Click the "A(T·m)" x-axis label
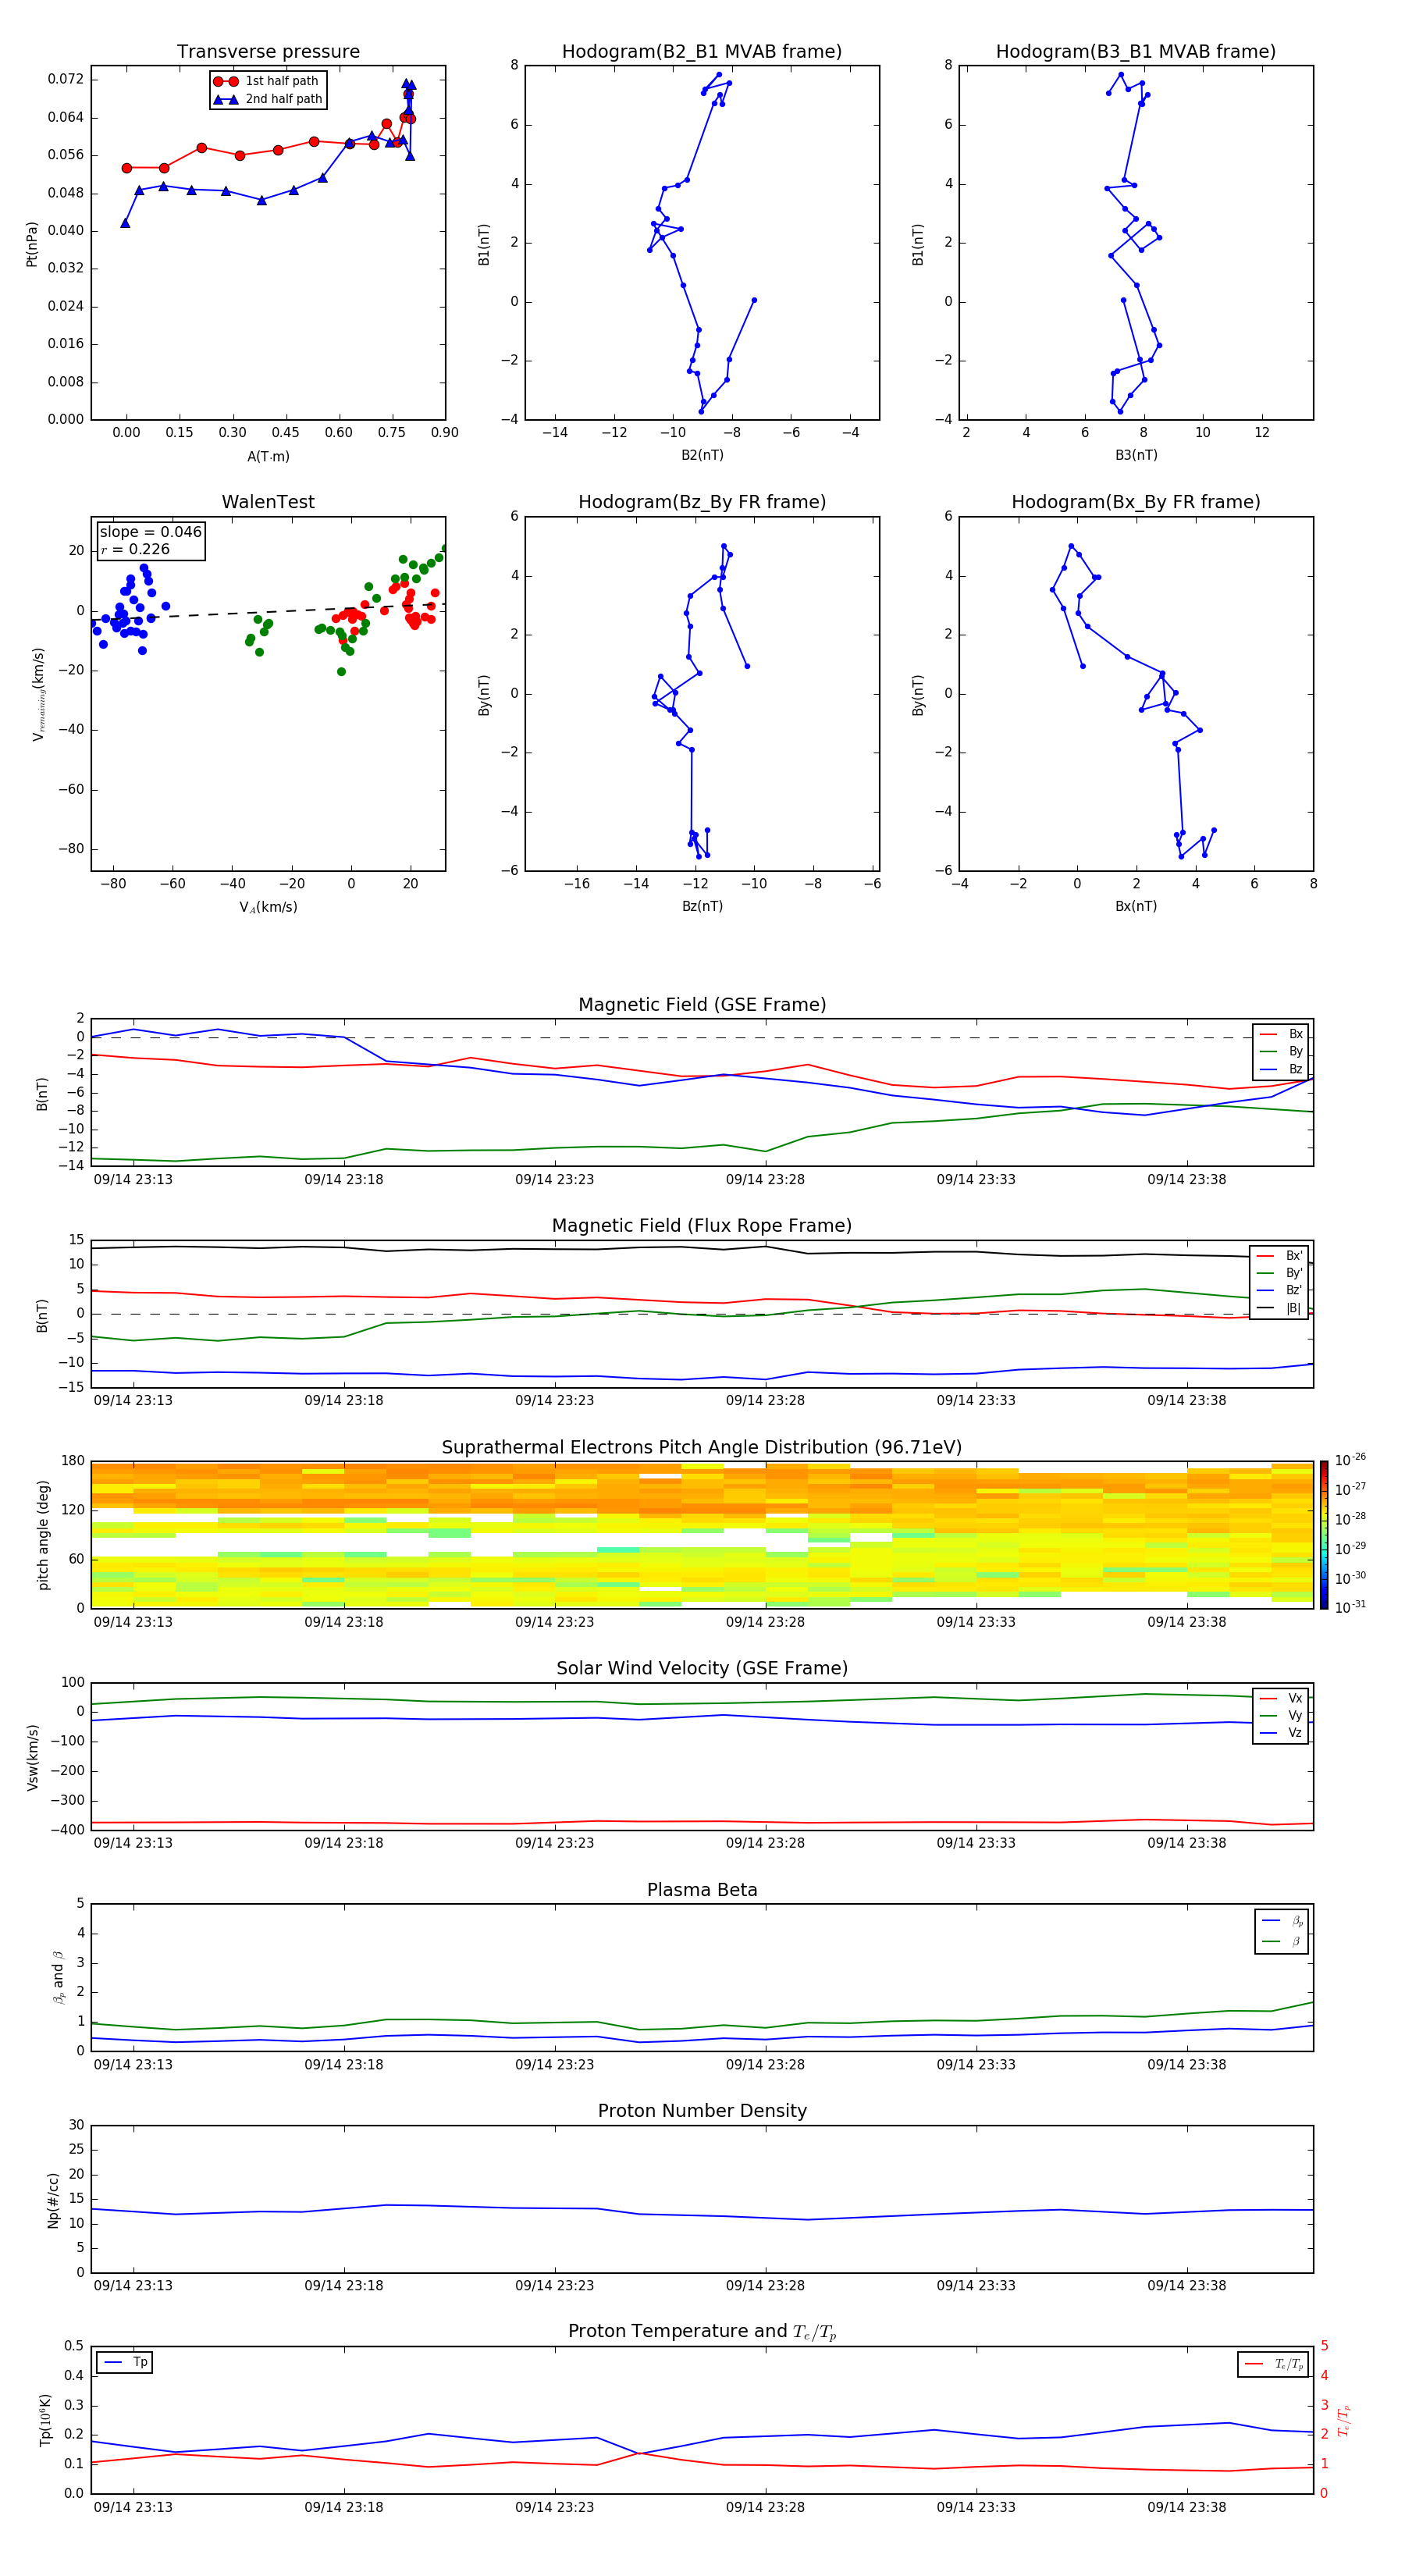1405x2576 pixels. (x=268, y=457)
